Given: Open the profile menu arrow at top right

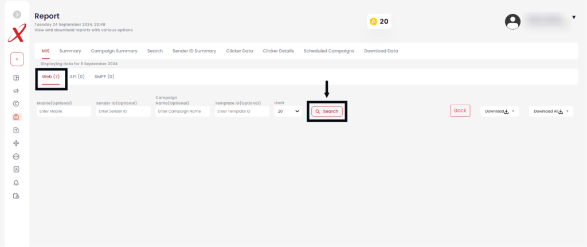Looking at the screenshot, I should click(574, 18).
